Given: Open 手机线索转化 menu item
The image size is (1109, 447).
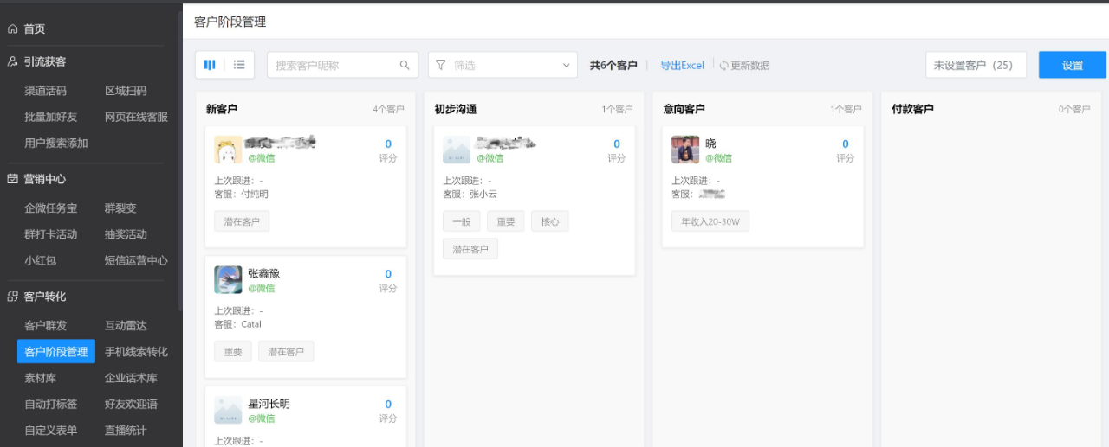Looking at the screenshot, I should pyautogui.click(x=136, y=352).
